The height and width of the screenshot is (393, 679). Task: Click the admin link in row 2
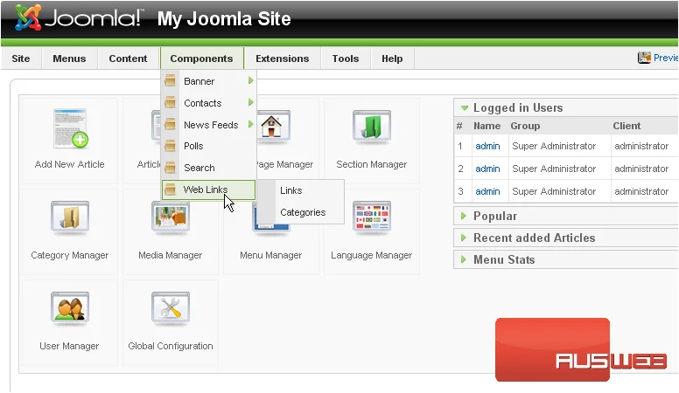[x=487, y=169]
